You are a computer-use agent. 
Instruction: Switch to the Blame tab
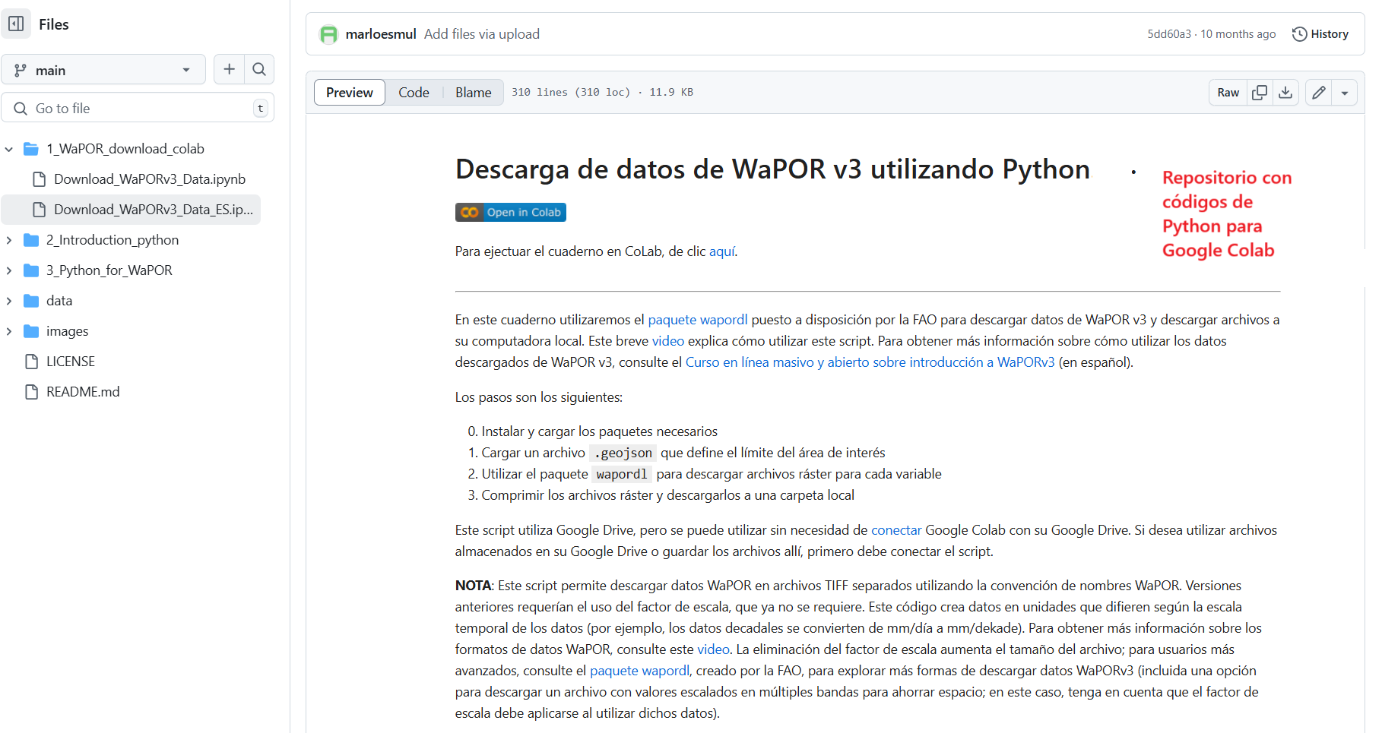pos(473,93)
